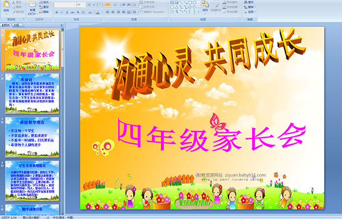Open the Layout (版式) dropdown

point(45,2)
